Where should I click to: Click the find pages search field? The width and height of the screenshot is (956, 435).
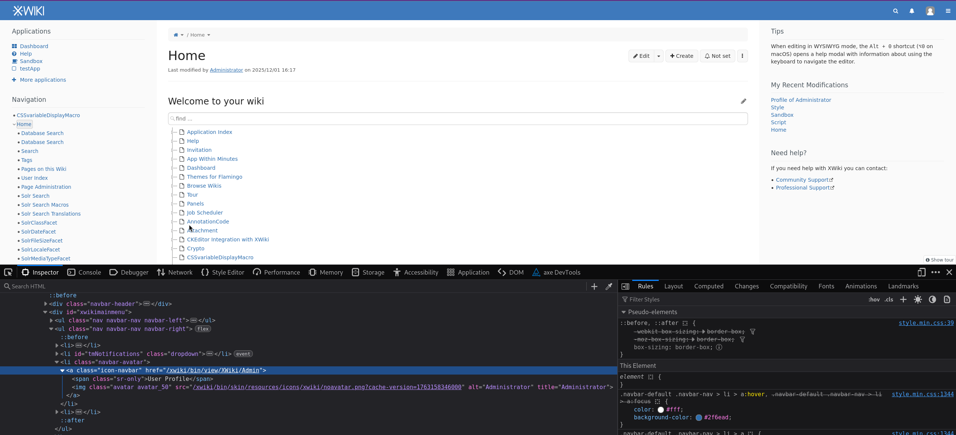point(458,119)
